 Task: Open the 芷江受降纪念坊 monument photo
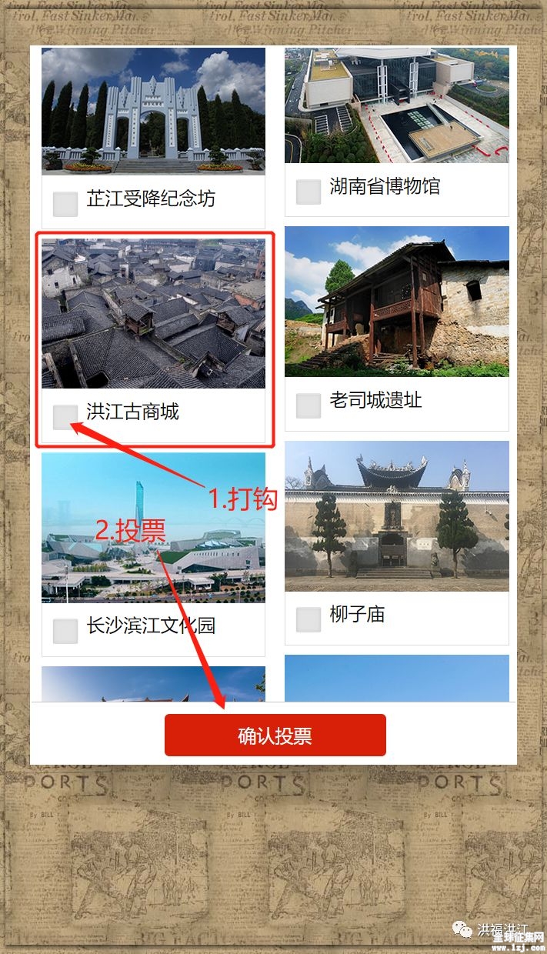153,112
